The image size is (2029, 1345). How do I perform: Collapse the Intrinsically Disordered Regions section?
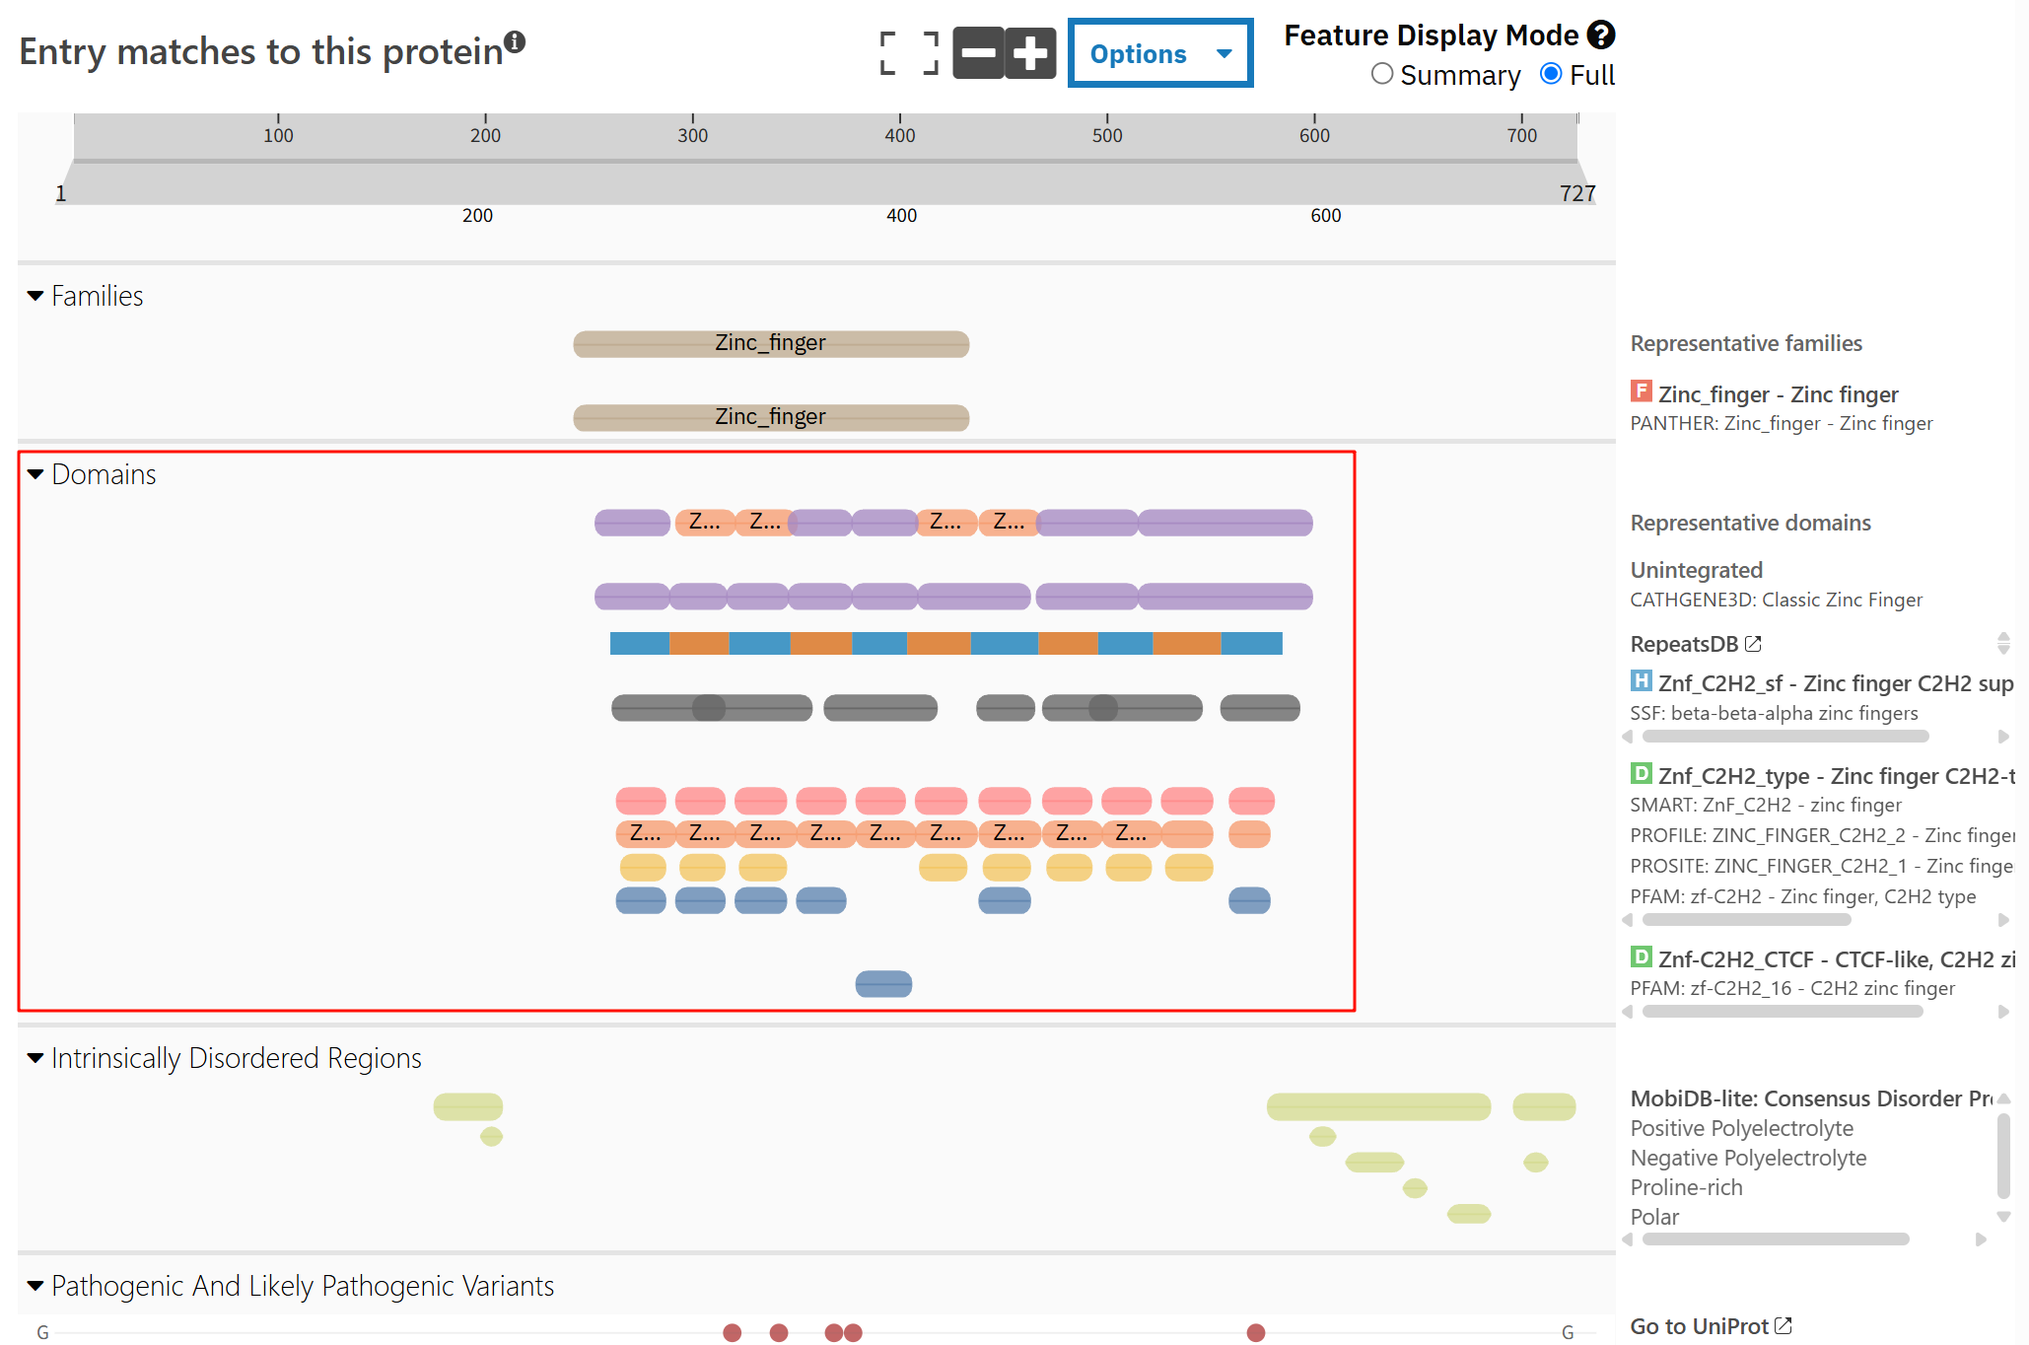pos(35,1058)
